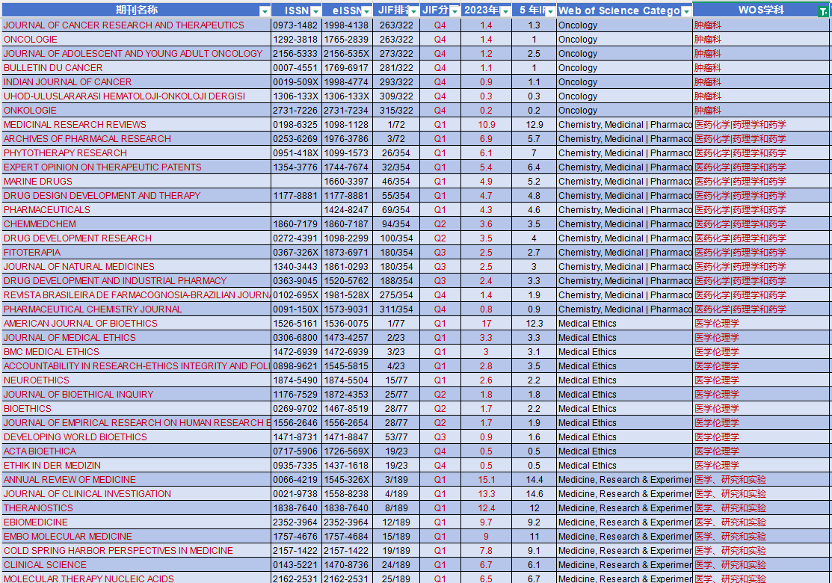832x583 pixels.
Task: Click eISSN cell 1998-4138
Action: [347, 25]
